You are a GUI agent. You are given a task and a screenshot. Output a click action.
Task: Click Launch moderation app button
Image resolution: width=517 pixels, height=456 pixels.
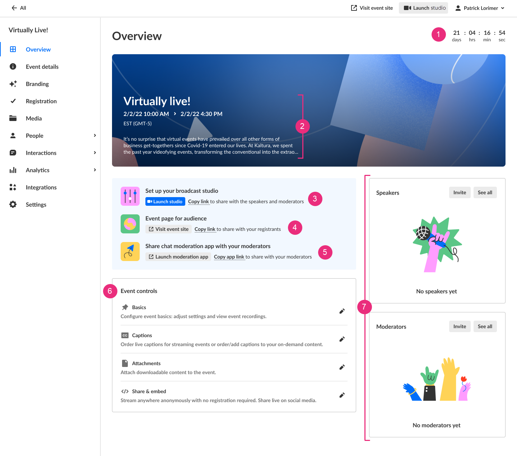coord(178,257)
